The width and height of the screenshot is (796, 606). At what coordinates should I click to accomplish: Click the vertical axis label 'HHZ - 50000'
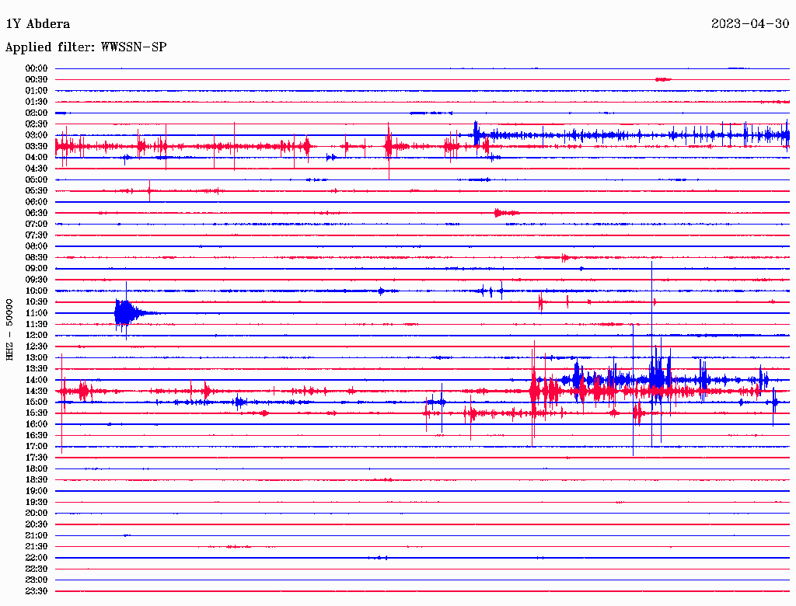pyautogui.click(x=9, y=330)
